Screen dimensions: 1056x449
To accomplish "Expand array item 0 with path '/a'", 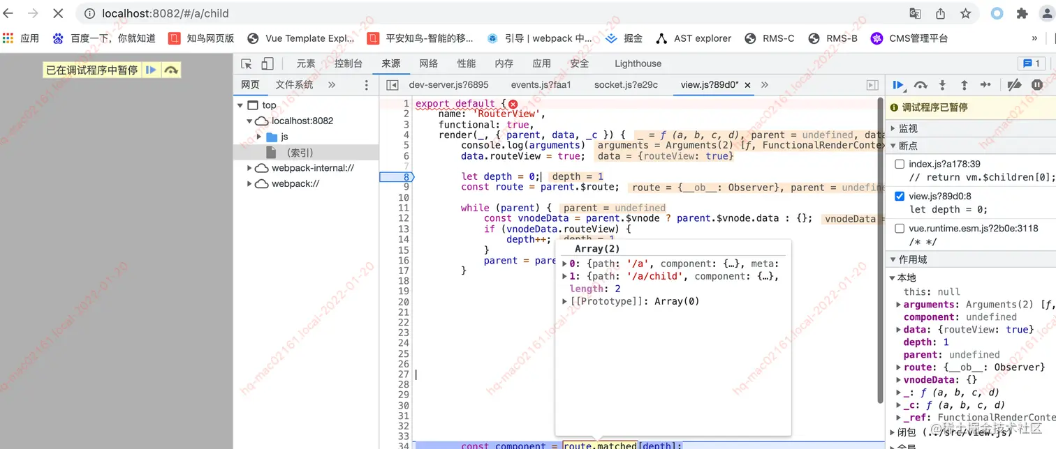I will [565, 264].
